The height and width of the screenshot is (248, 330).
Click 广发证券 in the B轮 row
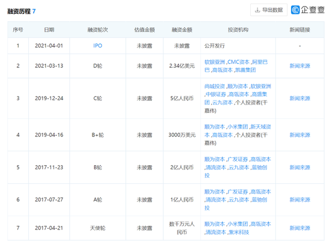238,159
